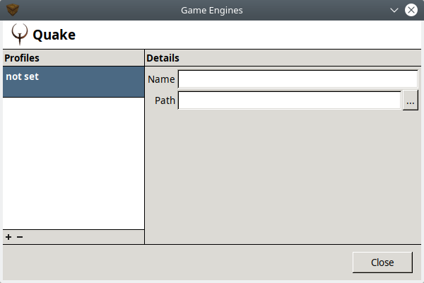Image resolution: width=424 pixels, height=283 pixels.
Task: Open the title bar dropdown chevron
Action: [x=394, y=11]
